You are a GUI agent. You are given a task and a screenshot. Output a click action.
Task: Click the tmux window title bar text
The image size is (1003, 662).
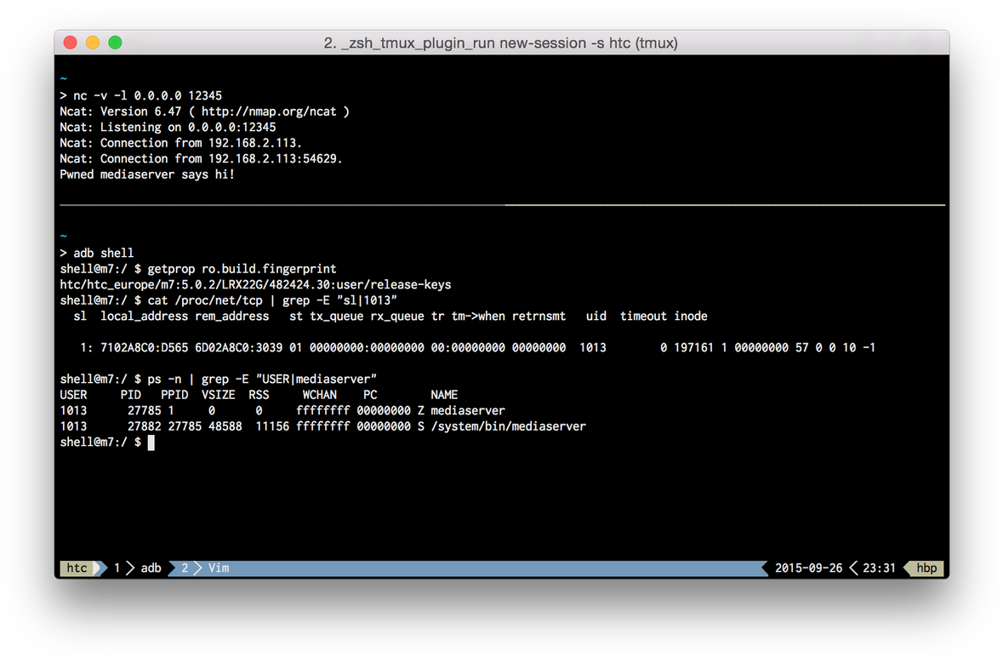click(x=500, y=43)
